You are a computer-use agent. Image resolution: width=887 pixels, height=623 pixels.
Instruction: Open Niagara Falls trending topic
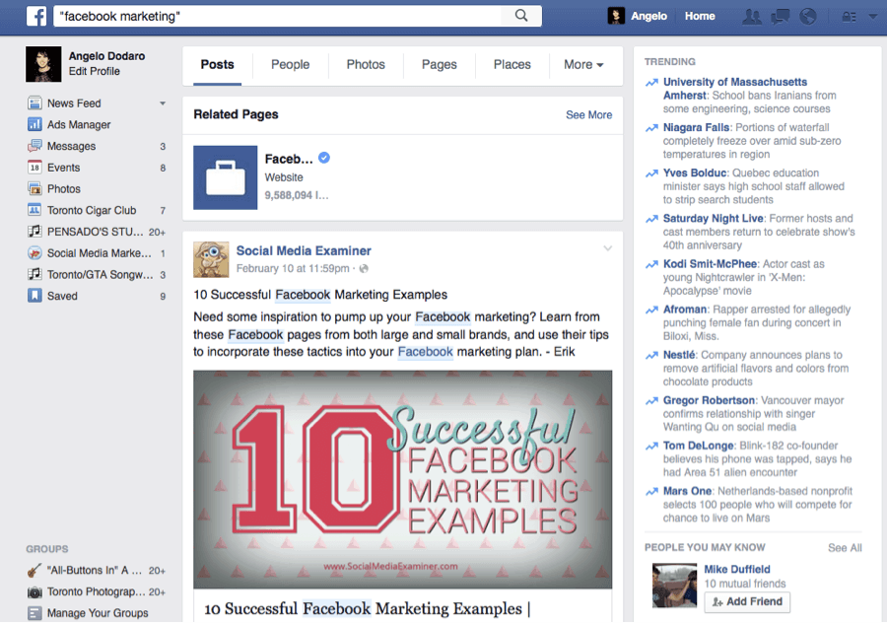pyautogui.click(x=697, y=127)
